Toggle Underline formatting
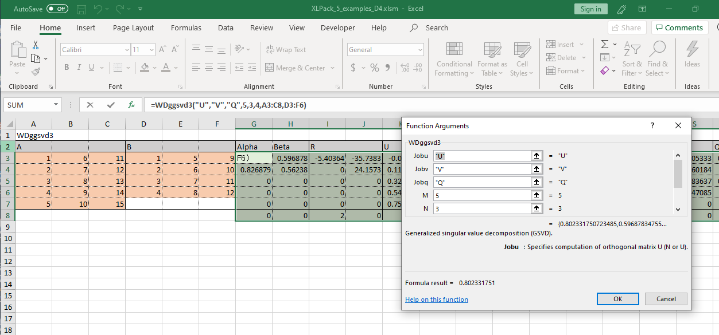Image resolution: width=719 pixels, height=335 pixels. [91, 68]
